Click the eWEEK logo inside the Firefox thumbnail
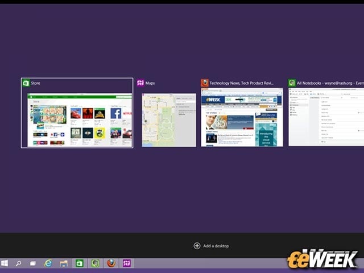The image size is (364, 273). [x=213, y=100]
